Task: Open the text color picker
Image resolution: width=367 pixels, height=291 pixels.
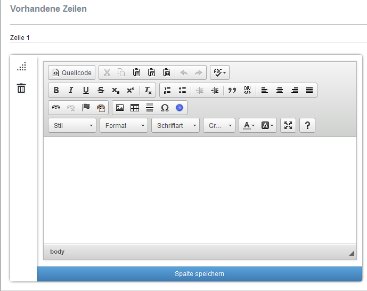Action: tap(249, 125)
